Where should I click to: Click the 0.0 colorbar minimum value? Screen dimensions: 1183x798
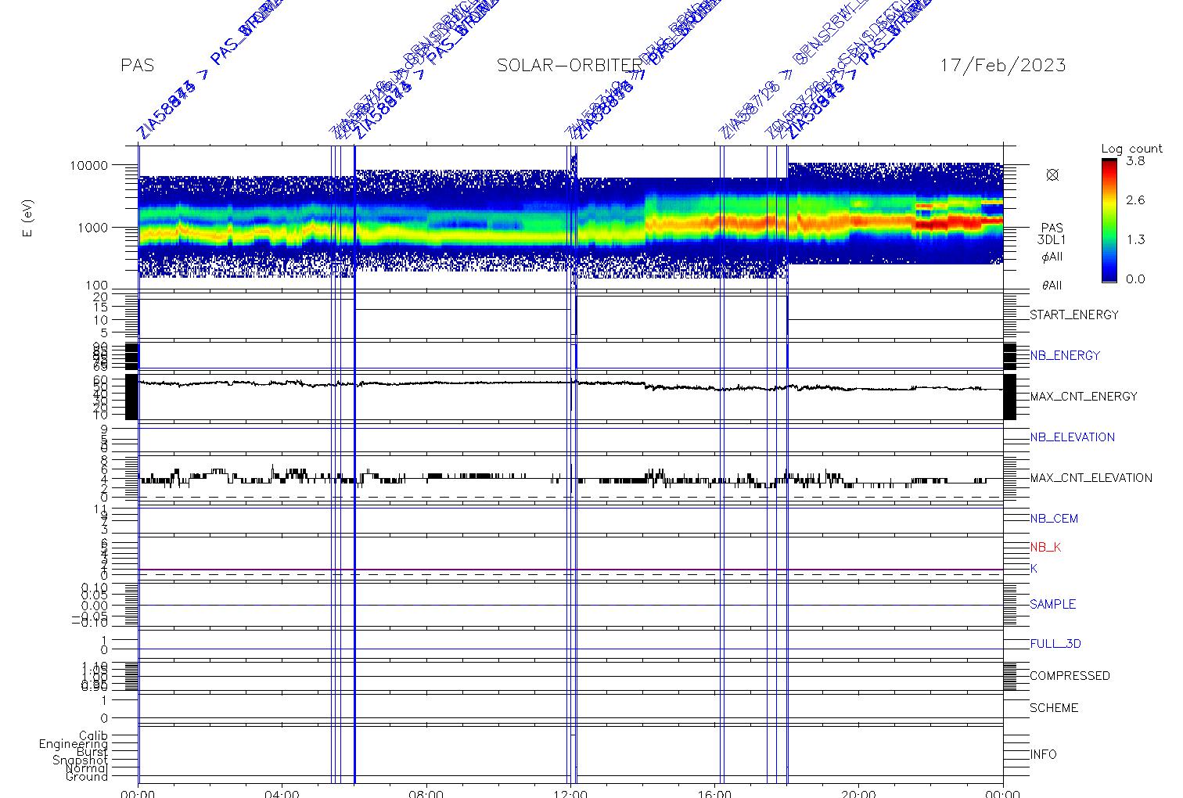pos(1135,279)
